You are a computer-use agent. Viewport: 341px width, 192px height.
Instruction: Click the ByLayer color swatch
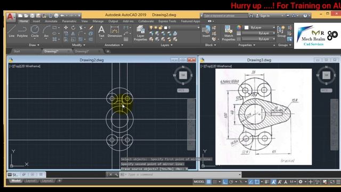point(246,28)
